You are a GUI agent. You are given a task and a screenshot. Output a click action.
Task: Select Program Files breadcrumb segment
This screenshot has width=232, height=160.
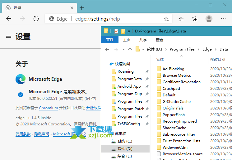click(182, 49)
